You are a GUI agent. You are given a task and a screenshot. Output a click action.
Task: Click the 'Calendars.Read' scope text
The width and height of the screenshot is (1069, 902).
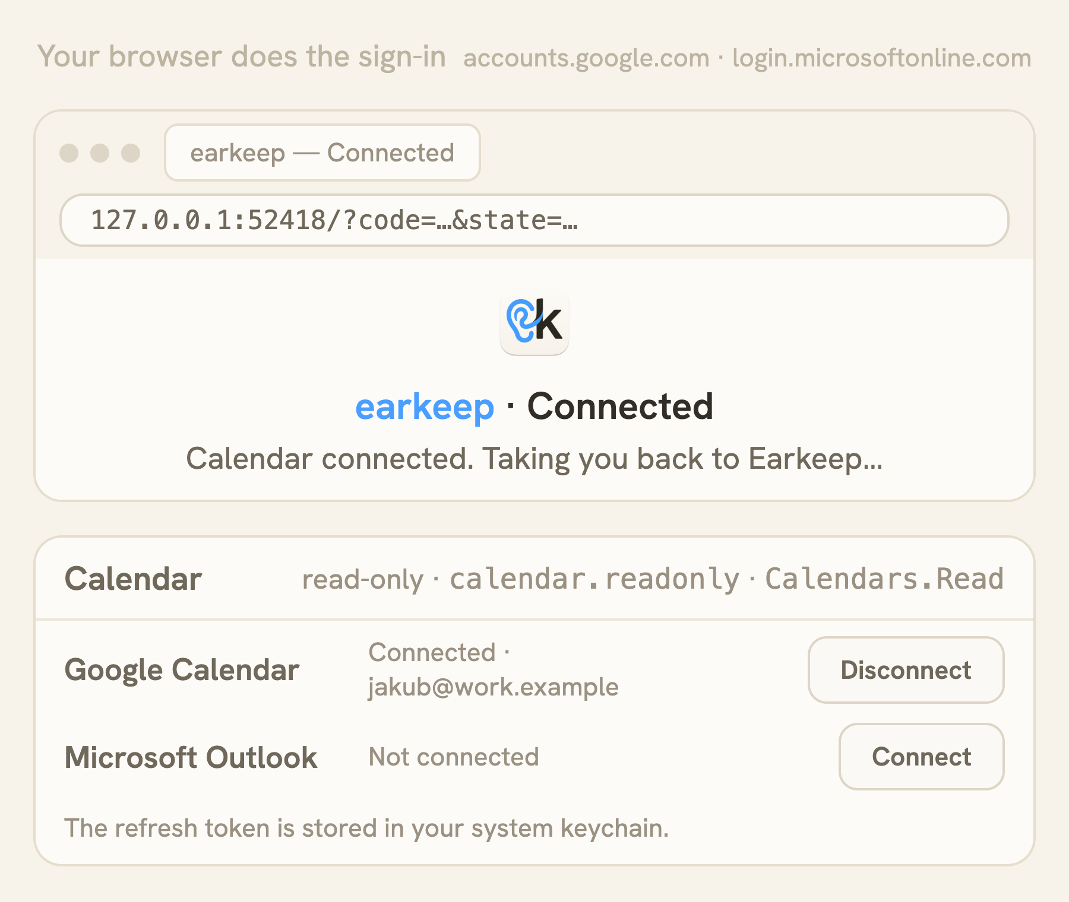[884, 579]
